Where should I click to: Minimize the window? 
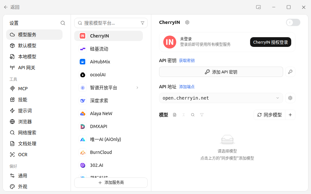tap(274, 7)
